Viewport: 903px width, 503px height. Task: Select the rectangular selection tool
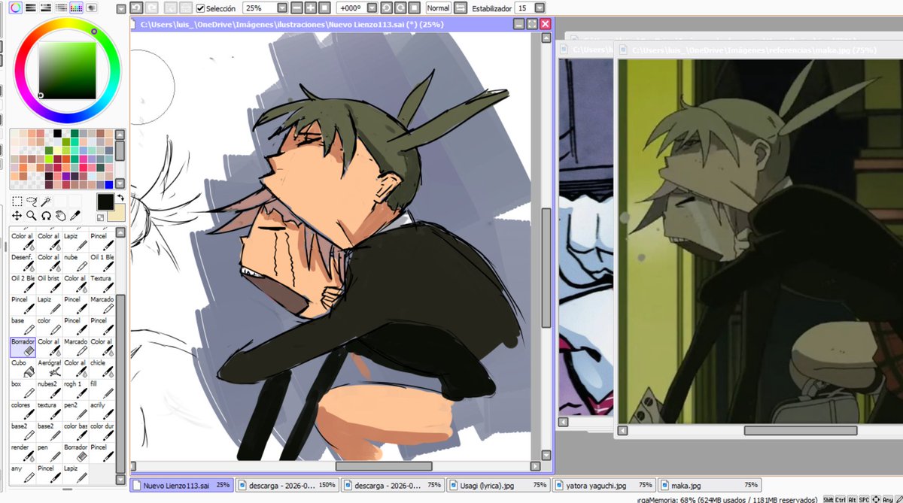17,202
